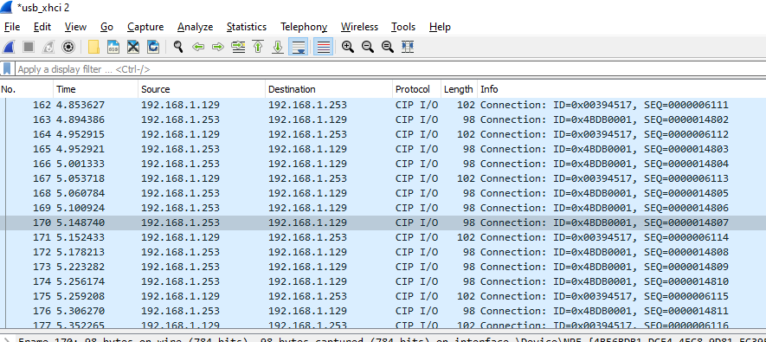Open the Go menu
766x342 pixels.
pos(107,27)
